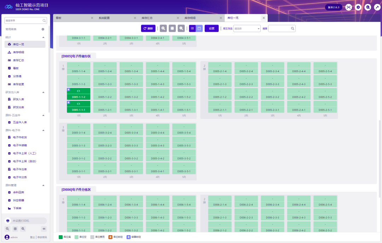Click the printer icon in the sidebar
This screenshot has width=382, height=243.
(8, 221)
